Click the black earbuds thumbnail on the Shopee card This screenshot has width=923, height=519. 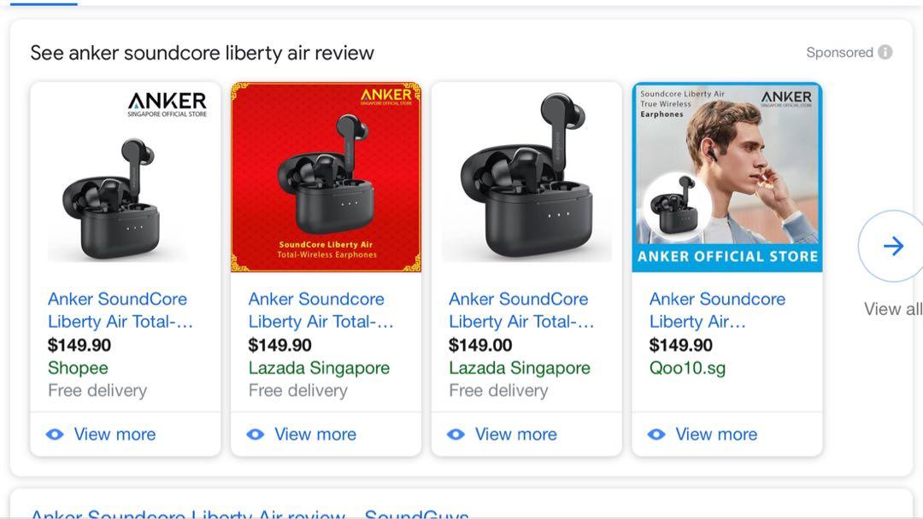coord(125,177)
